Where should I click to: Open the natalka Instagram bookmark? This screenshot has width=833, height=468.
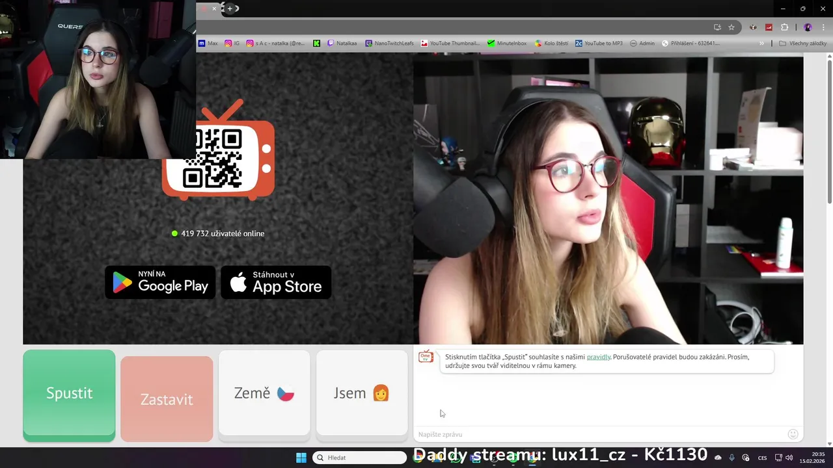275,44
